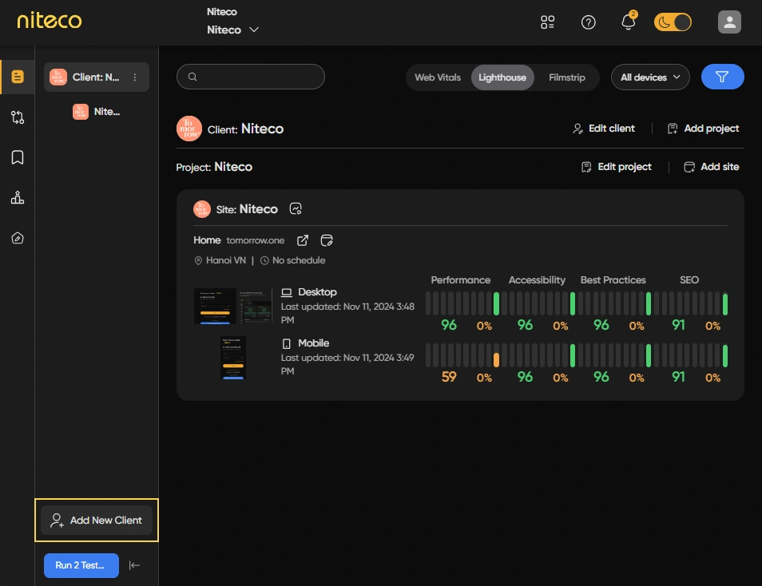Expand the Niteco workspace dropdown
Screen dimensions: 762x586
(x=232, y=30)
